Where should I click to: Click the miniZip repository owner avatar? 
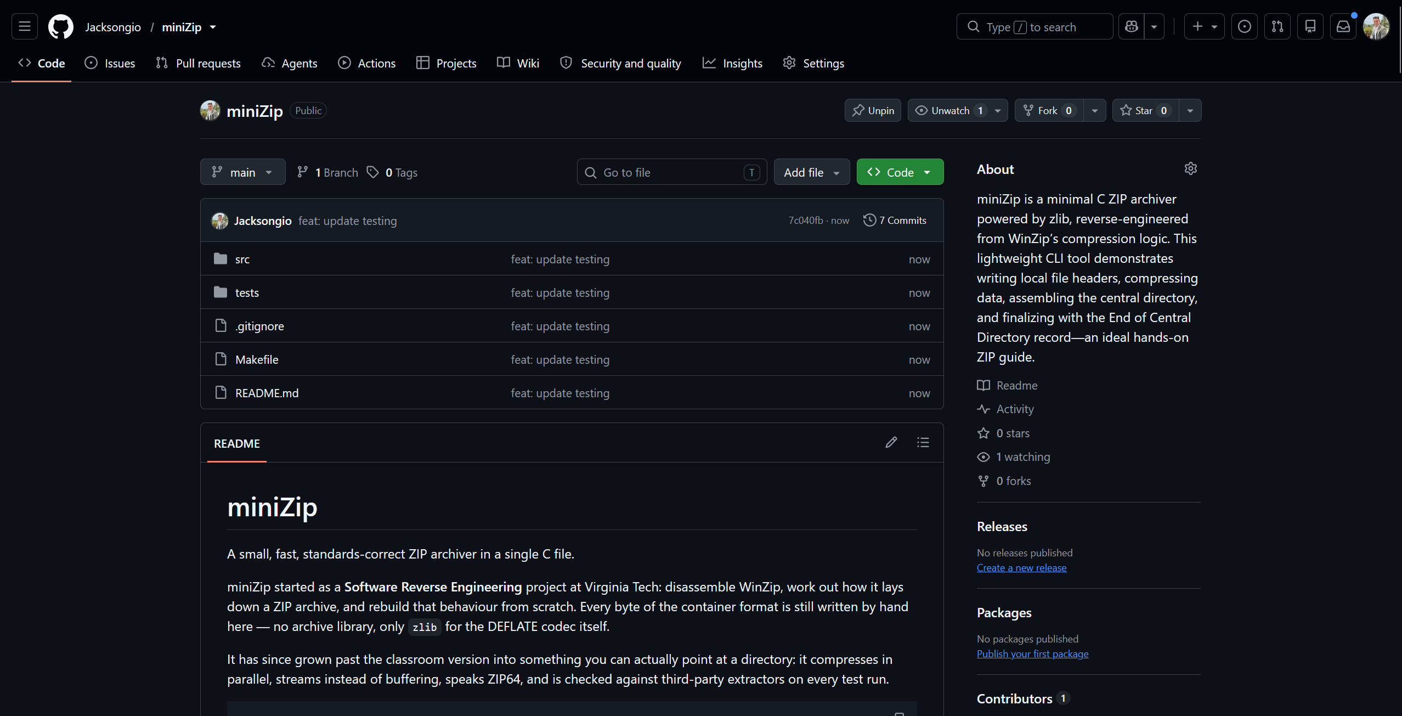click(210, 110)
